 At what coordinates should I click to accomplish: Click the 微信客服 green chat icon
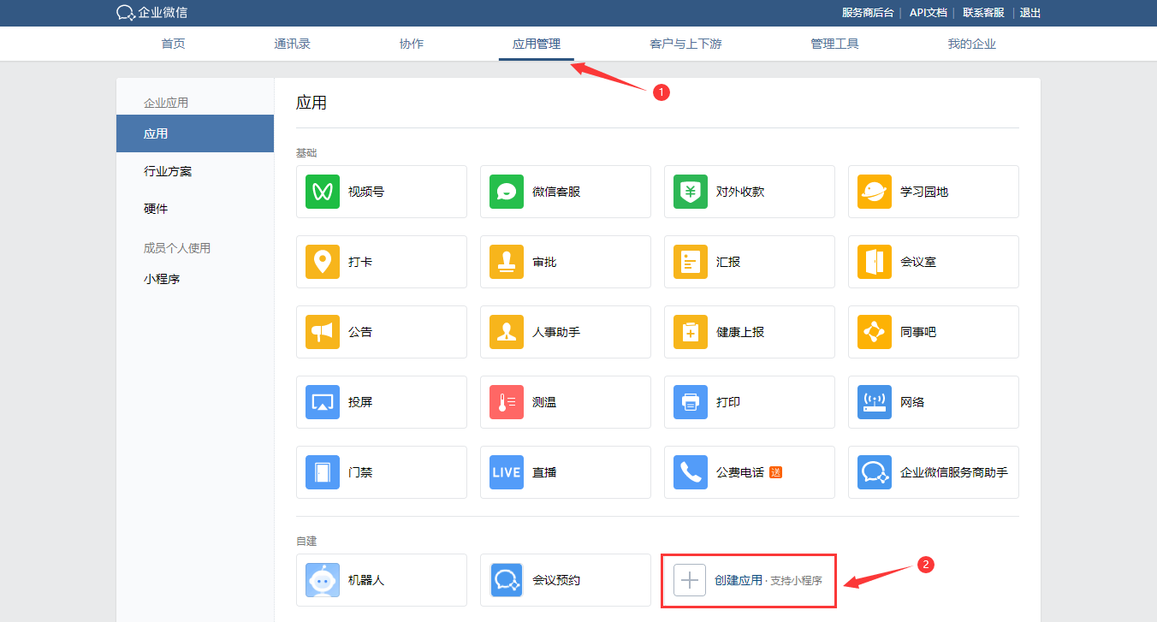pyautogui.click(x=507, y=192)
